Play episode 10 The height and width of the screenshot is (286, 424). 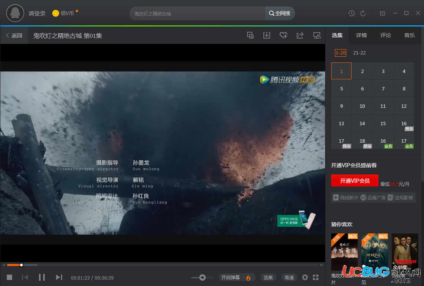[362, 106]
